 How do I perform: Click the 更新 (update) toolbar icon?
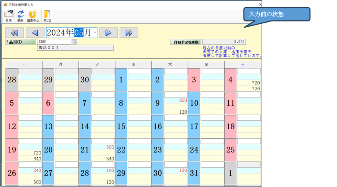coord(20,15)
